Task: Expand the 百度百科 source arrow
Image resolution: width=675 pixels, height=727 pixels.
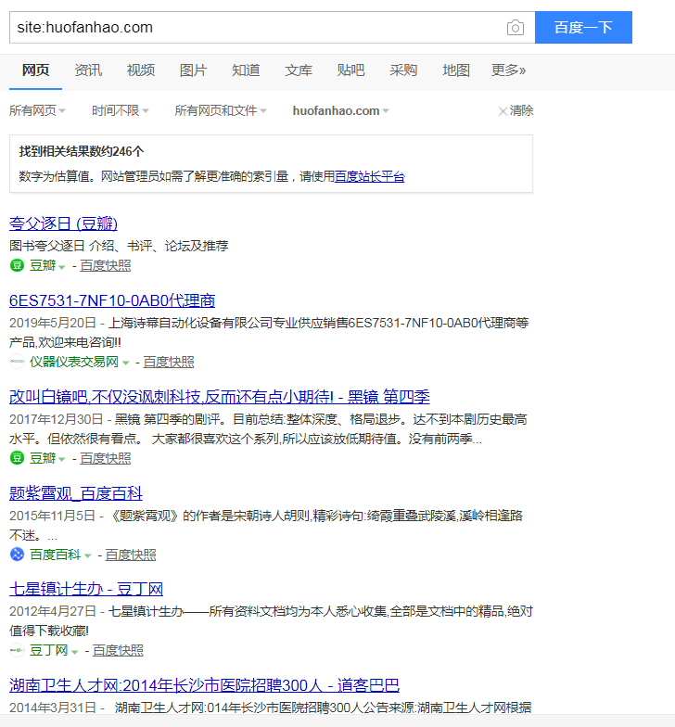Action: click(x=87, y=556)
